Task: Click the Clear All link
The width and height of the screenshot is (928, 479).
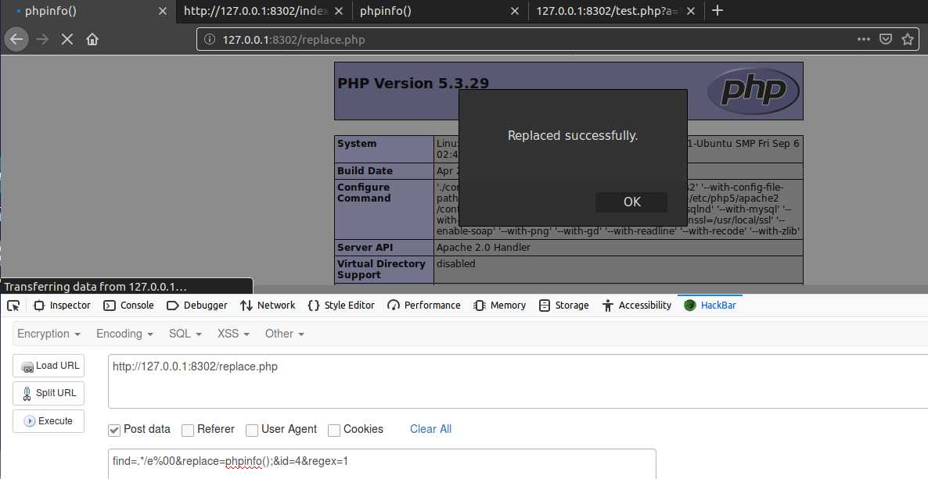Action: (x=430, y=429)
